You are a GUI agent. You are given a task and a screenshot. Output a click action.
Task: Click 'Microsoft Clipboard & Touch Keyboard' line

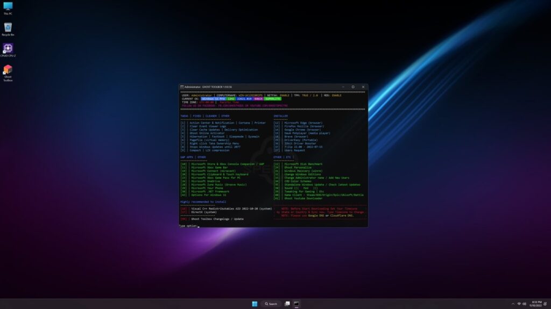(x=214, y=174)
